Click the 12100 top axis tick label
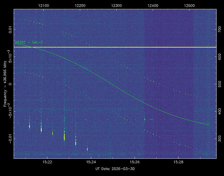The height and width of the screenshot is (176, 224). click(x=43, y=6)
